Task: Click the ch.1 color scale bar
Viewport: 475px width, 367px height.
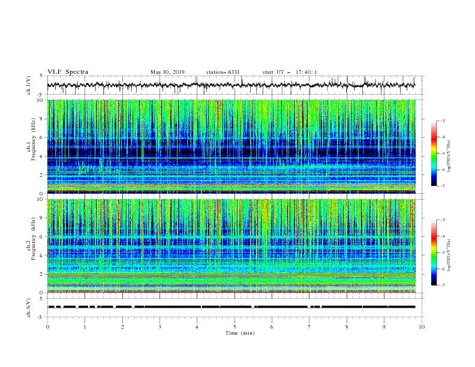Action: tap(434, 154)
